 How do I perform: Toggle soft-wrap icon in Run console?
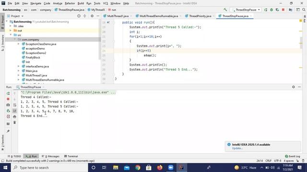[14, 105]
